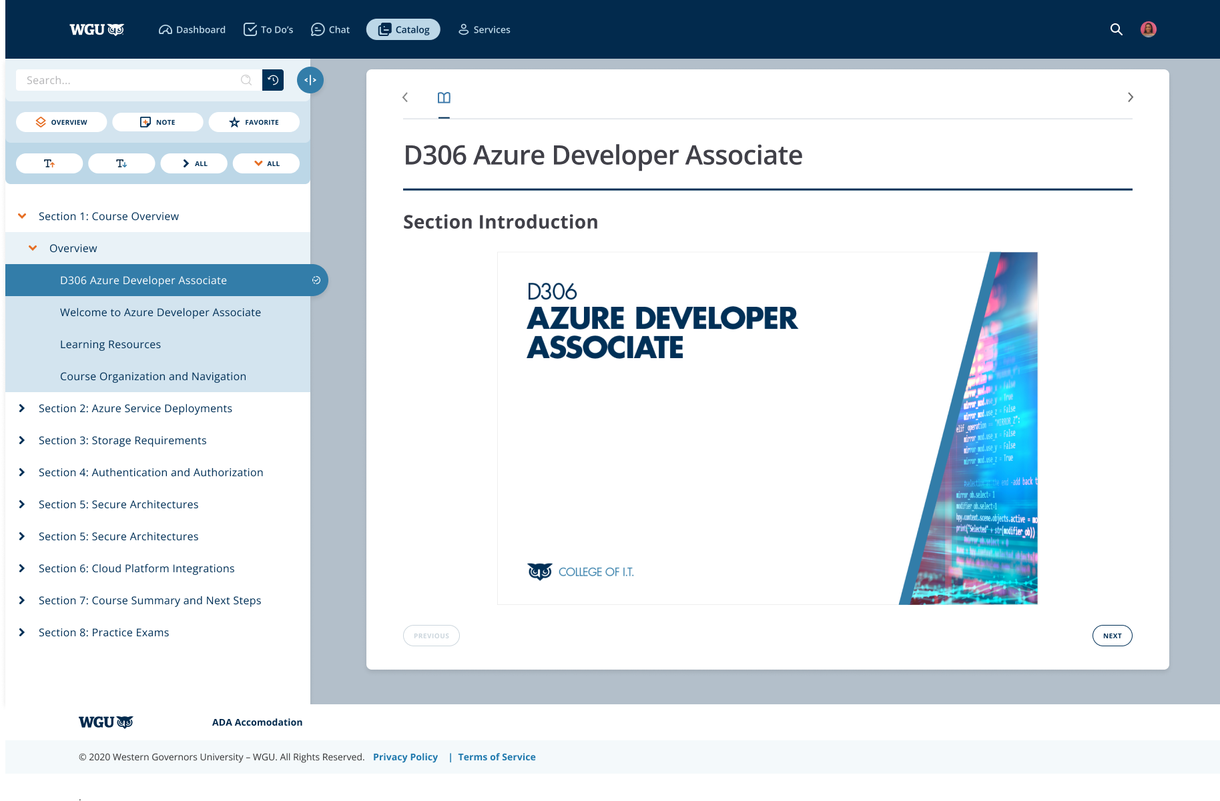This screenshot has width=1220, height=801.
Task: Click the disabled Previous button
Action: click(431, 636)
